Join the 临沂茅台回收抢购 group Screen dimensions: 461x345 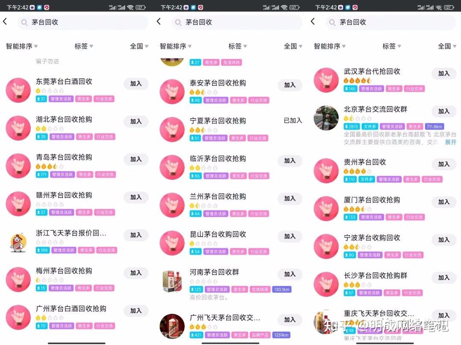pos(289,161)
